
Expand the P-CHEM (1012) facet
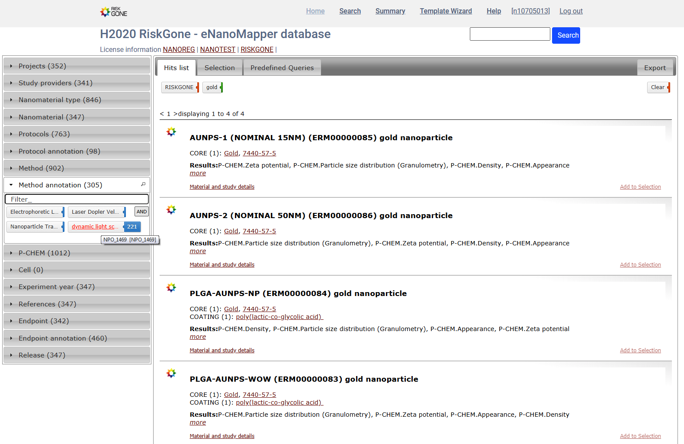pyautogui.click(x=44, y=253)
